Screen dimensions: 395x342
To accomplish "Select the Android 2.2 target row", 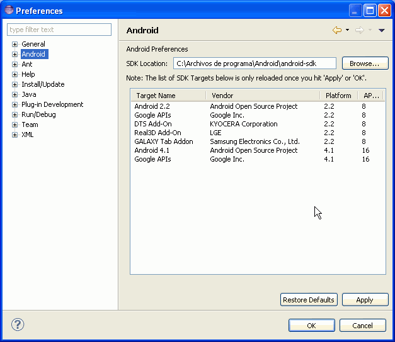I will click(258, 106).
